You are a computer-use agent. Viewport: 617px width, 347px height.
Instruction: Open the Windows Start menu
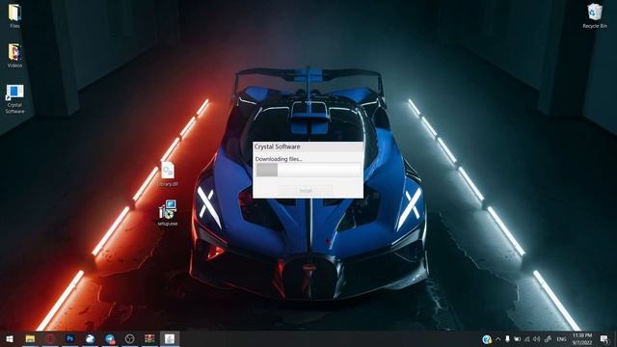[x=10, y=338]
